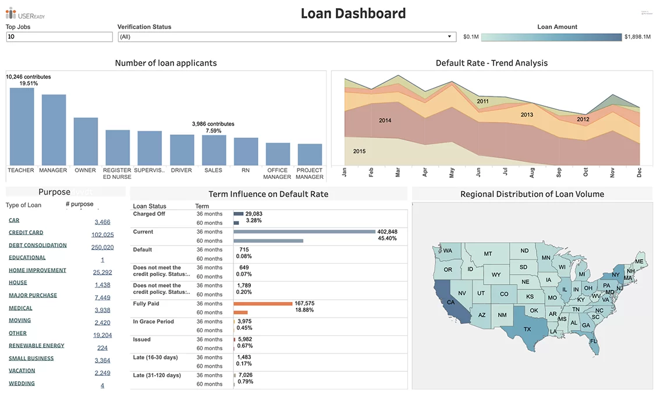
Task: Click the Type of Loan column header
Action: click(23, 206)
